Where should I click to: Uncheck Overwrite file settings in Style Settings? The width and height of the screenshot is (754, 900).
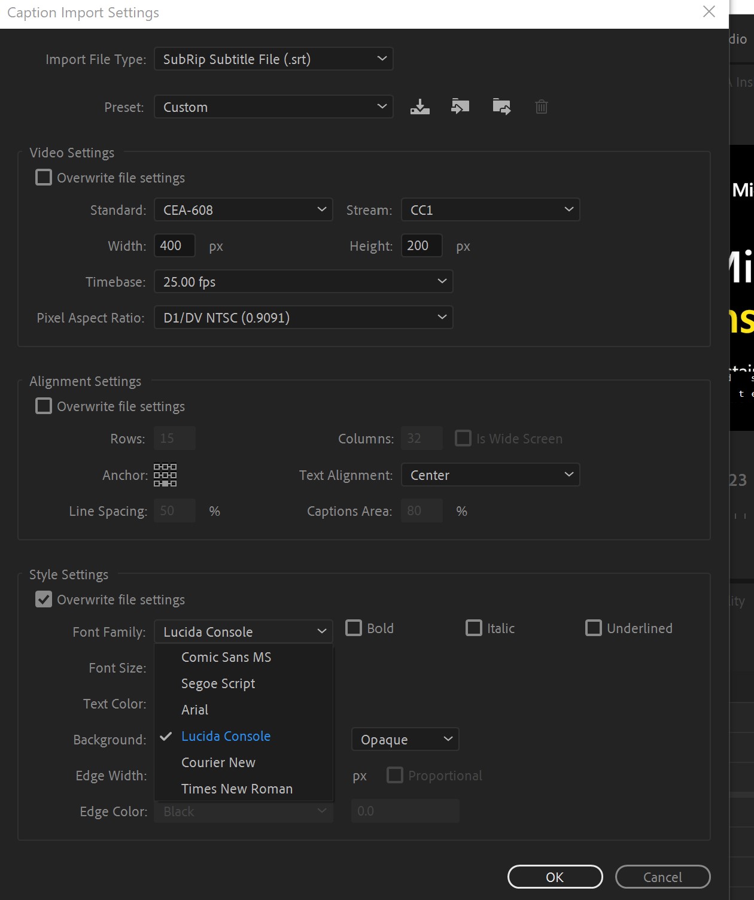click(43, 599)
